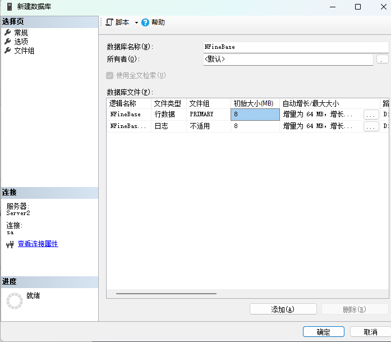Confirm with the 确定 button
391x342 pixels.
point(324,332)
